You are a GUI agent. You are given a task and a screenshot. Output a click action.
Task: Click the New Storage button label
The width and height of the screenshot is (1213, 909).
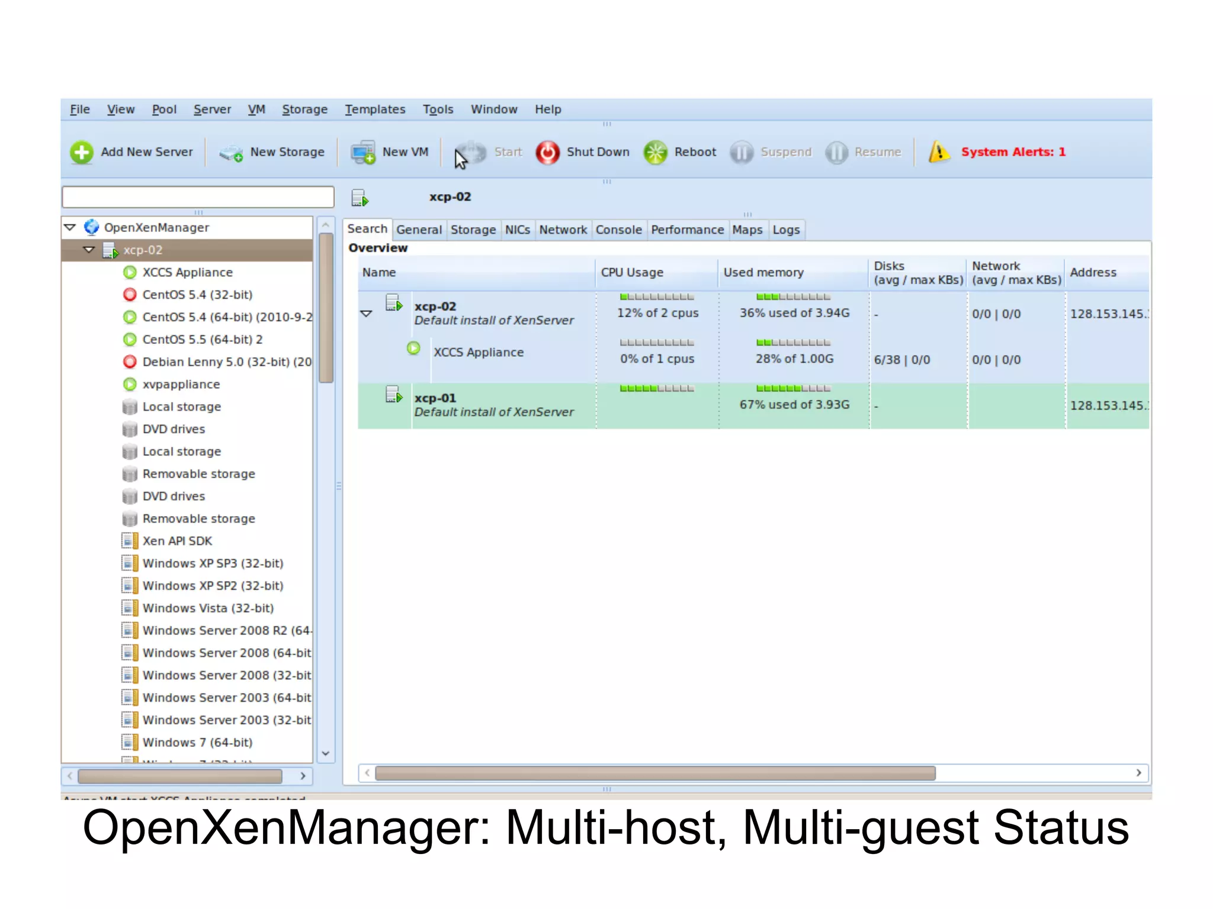[x=287, y=152]
